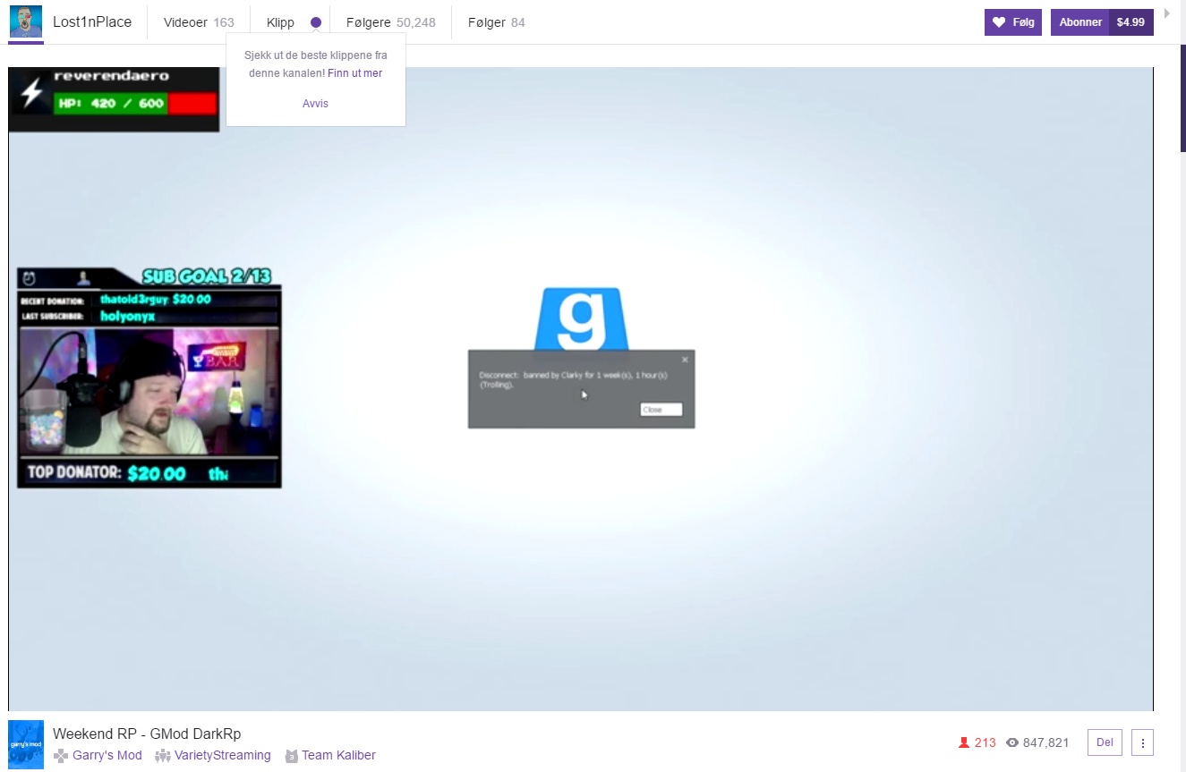
Task: Share the stream with Del button
Action: pos(1105,742)
